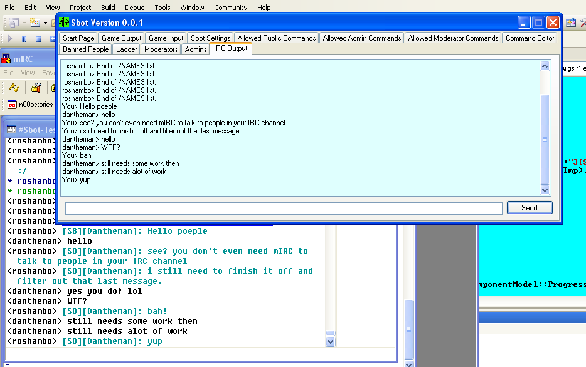
Task: Click the Sbot title bar logo icon
Action: [x=64, y=23]
